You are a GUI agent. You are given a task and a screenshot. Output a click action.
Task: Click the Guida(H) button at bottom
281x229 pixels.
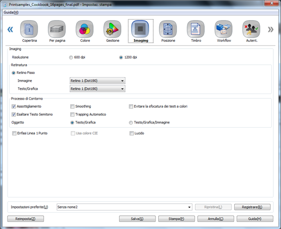255,219
